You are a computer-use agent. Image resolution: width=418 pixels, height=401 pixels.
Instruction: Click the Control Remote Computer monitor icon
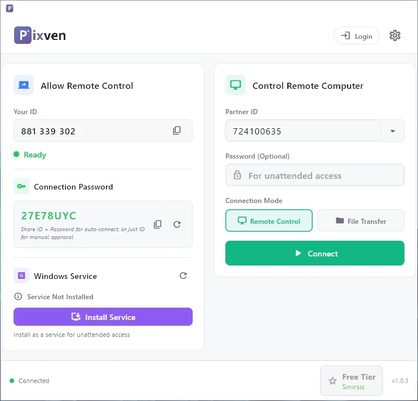point(235,85)
